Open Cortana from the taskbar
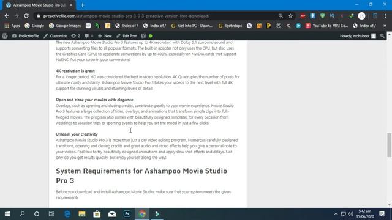 click(x=37, y=214)
